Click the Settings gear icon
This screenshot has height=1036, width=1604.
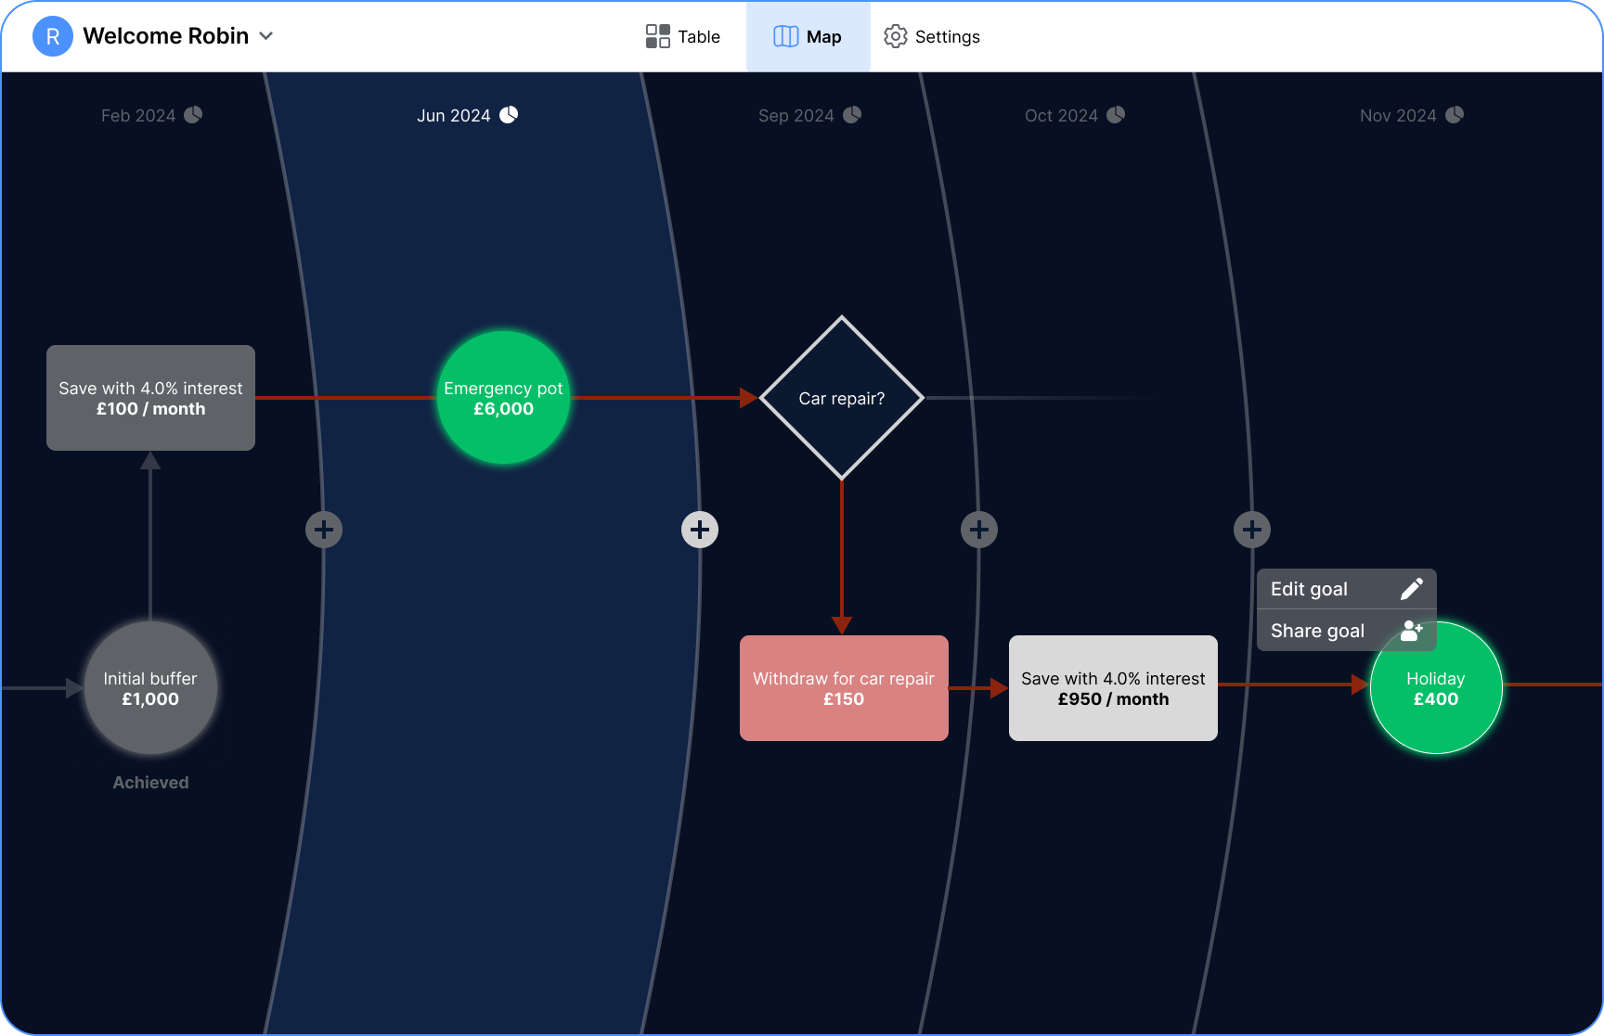point(896,36)
